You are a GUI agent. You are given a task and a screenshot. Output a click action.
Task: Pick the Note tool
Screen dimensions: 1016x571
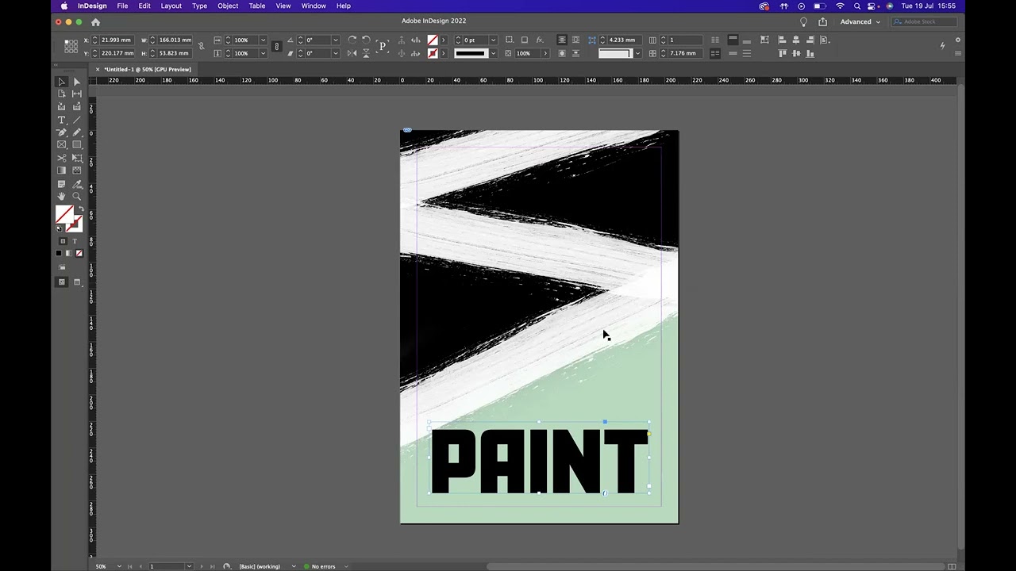61,184
